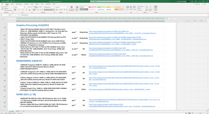Align text to the right

click(38, 10)
